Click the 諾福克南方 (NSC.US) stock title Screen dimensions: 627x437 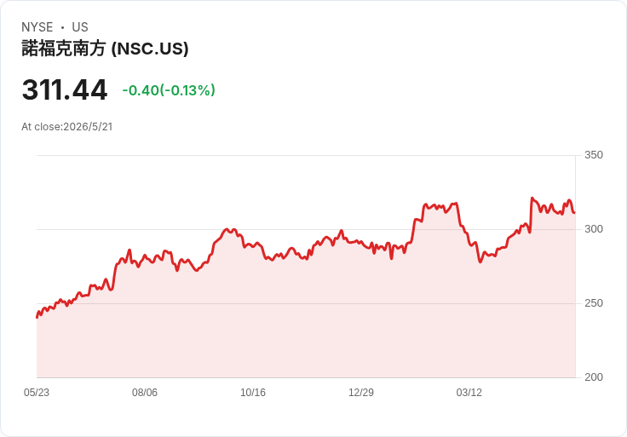click(x=105, y=49)
